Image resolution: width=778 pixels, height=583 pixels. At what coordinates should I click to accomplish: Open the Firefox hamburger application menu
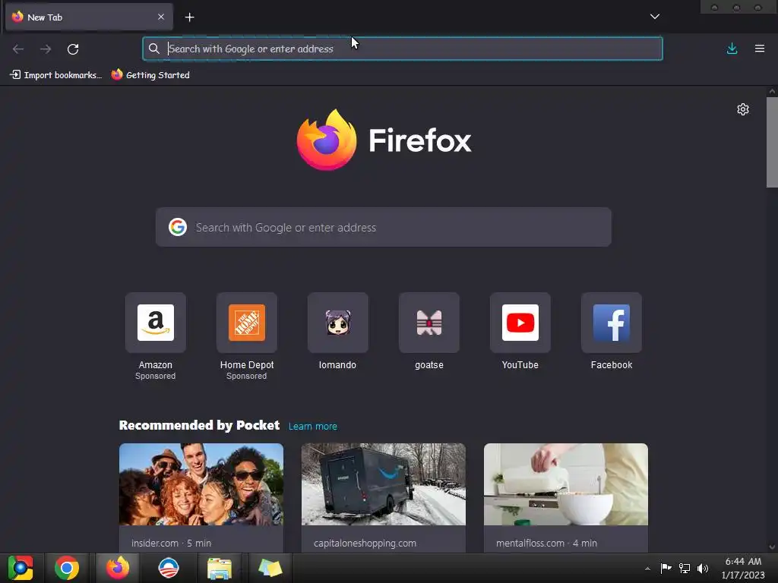pyautogui.click(x=760, y=49)
